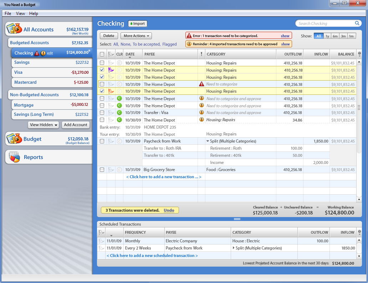This screenshot has width=368, height=283.
Task: Check the first Home Depot transaction checkbox
Action: [102, 63]
